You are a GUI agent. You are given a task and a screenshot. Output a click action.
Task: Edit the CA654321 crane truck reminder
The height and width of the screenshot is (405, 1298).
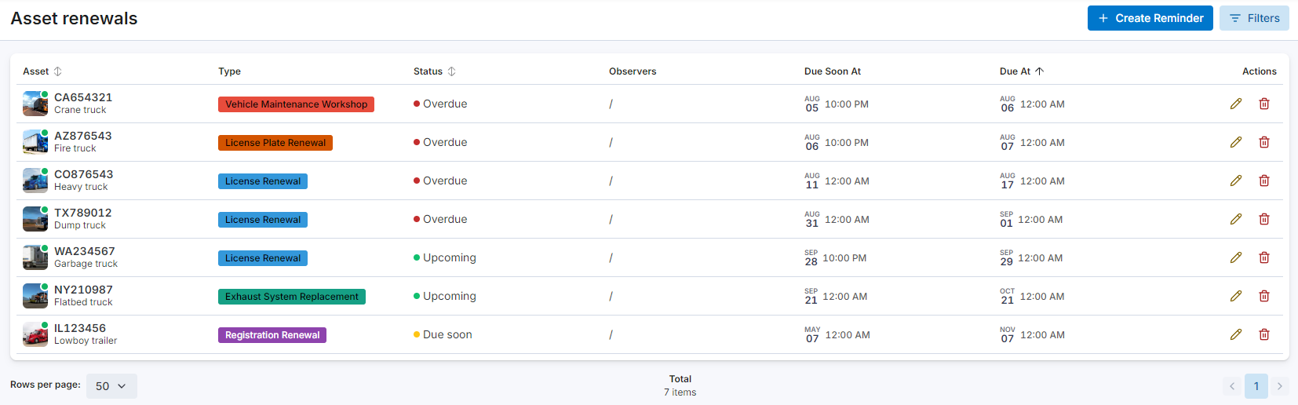(1236, 104)
